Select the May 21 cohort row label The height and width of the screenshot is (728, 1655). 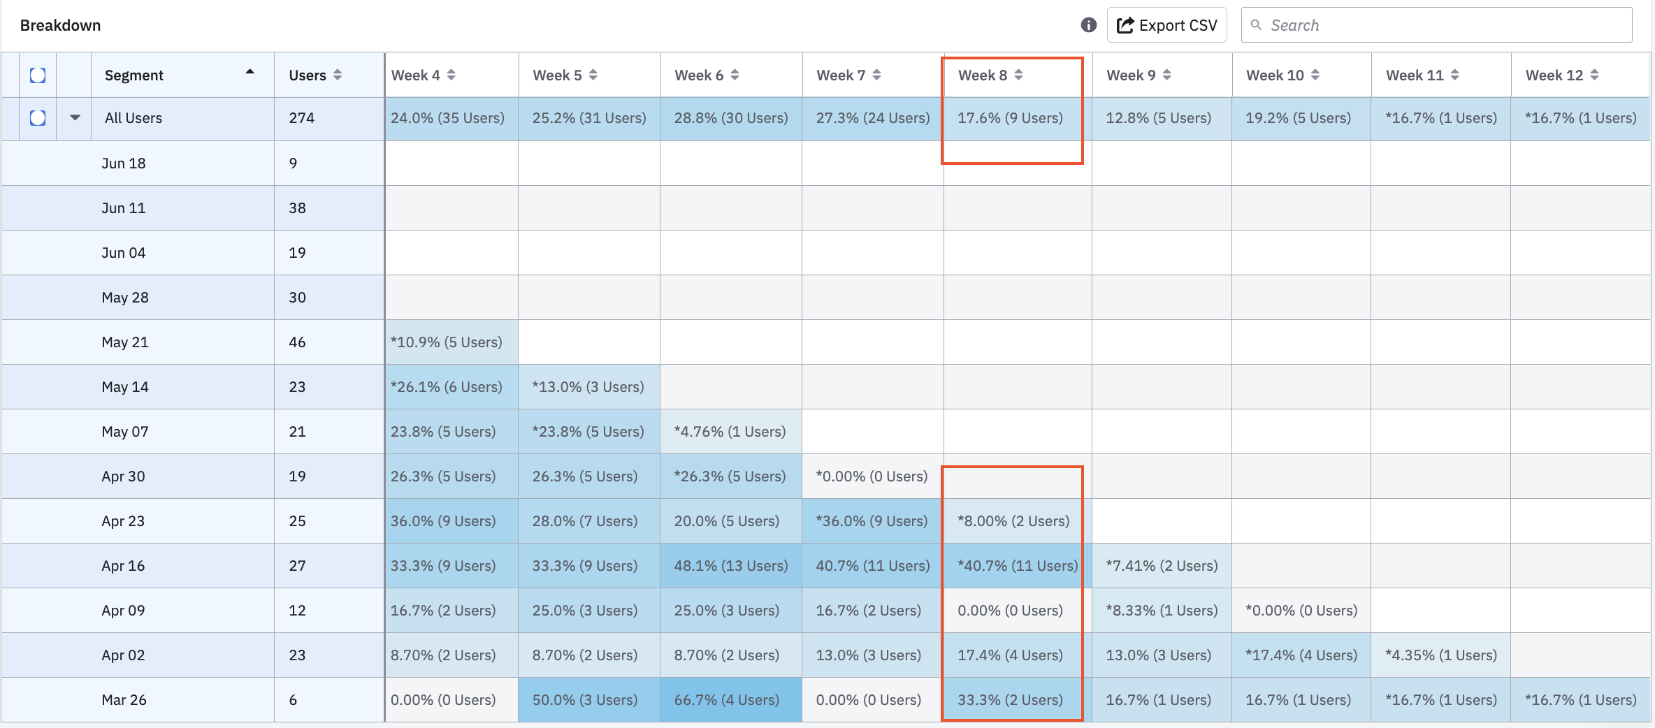pyautogui.click(x=125, y=342)
